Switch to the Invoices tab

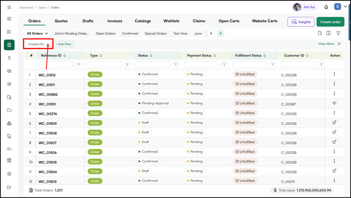[x=115, y=21]
